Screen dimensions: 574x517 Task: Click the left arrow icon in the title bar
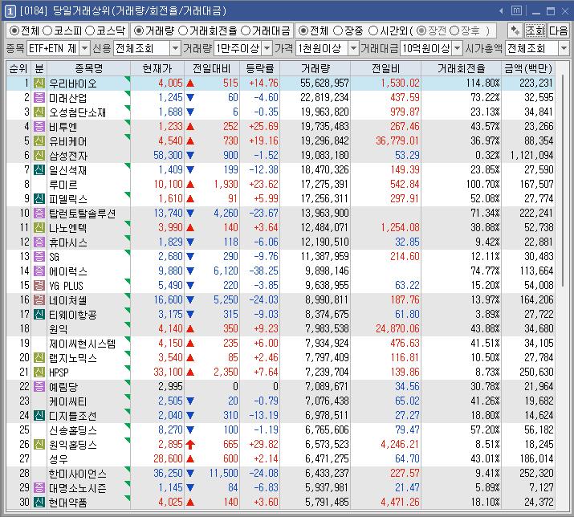click(501, 11)
